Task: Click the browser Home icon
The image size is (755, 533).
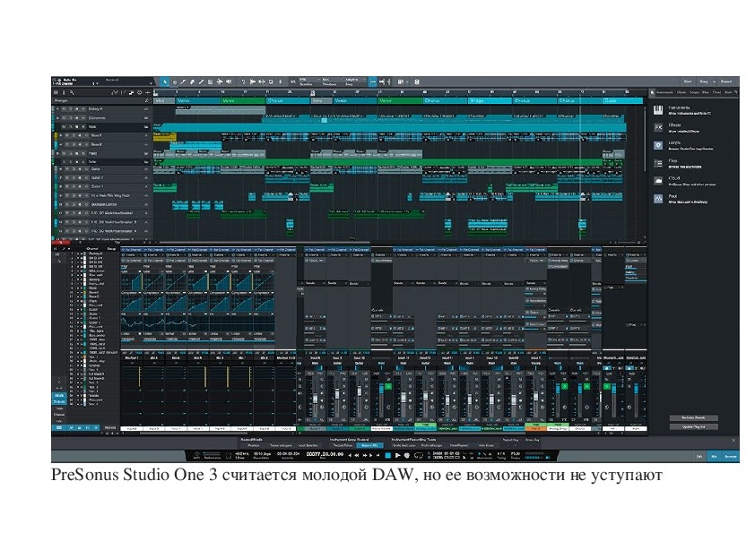Action: [653, 92]
